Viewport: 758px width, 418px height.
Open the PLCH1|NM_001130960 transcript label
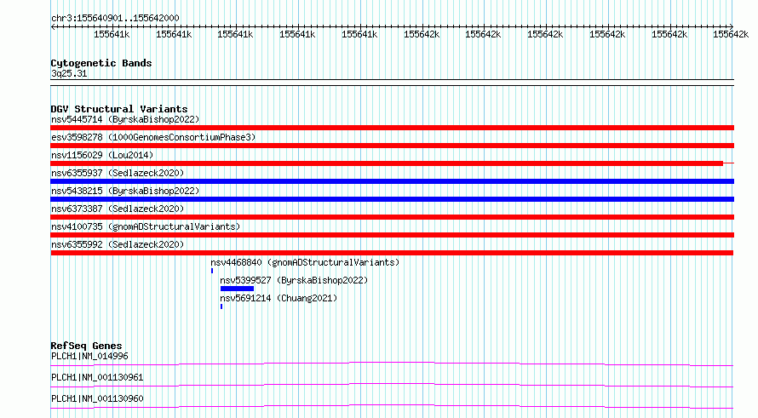[x=97, y=398]
